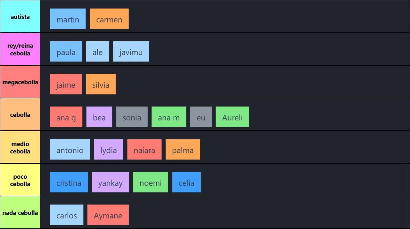The image size is (410, 229).
Task: Select the 'silvia' name tile
Action: [101, 84]
